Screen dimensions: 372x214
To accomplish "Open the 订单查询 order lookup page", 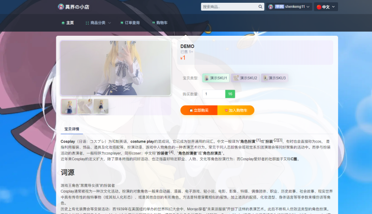I will [x=130, y=23].
